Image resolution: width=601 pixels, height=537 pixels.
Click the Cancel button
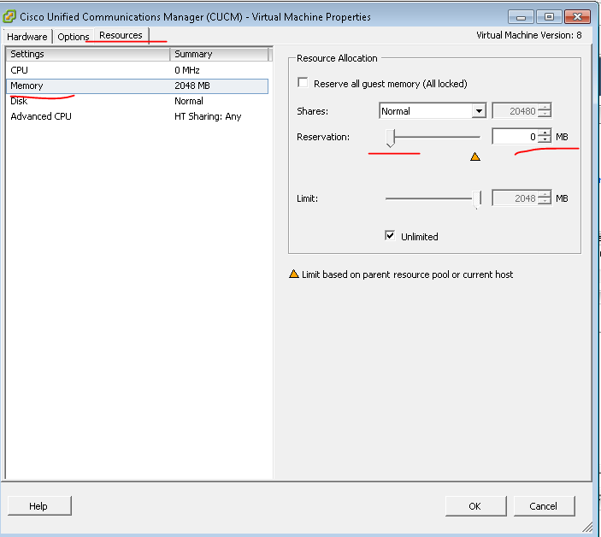click(544, 506)
